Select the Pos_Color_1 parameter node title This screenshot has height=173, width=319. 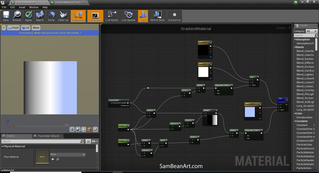(x=123, y=125)
